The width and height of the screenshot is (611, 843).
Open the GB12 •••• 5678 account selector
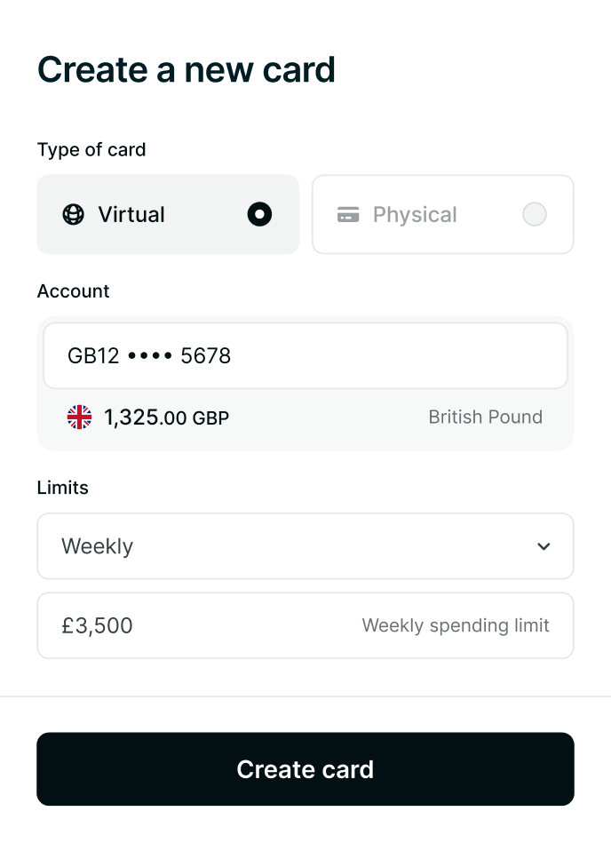(x=305, y=356)
